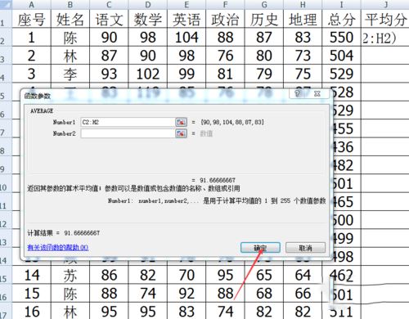Select the Chinese score 86
This screenshot has width=409, height=319.
[109, 275]
